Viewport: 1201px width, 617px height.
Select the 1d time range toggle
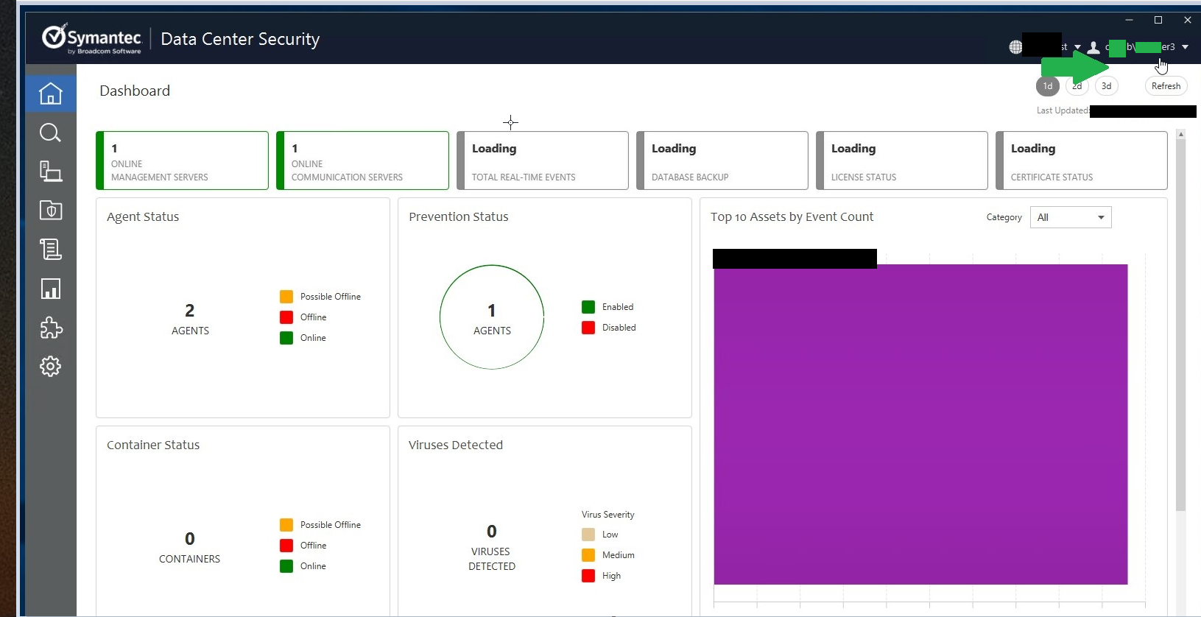tap(1047, 86)
